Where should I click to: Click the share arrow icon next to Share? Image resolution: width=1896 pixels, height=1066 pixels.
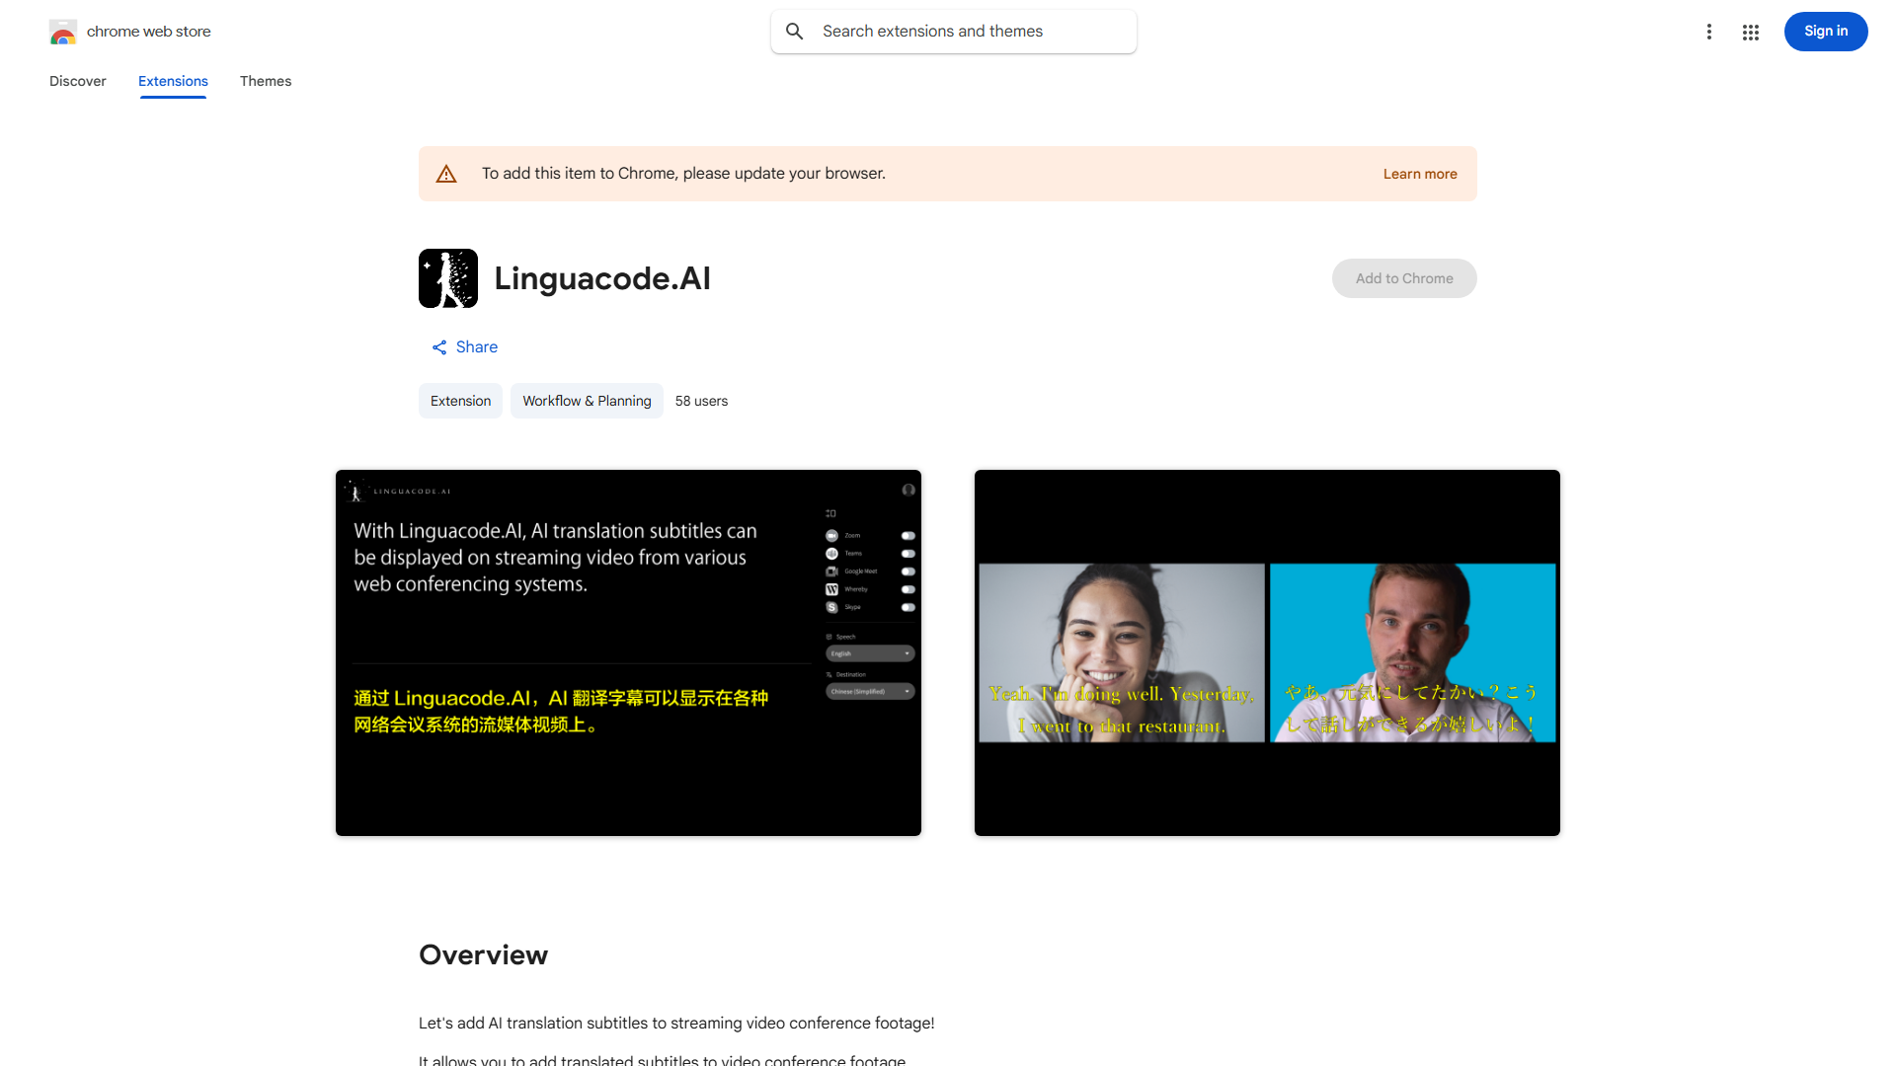coord(439,346)
